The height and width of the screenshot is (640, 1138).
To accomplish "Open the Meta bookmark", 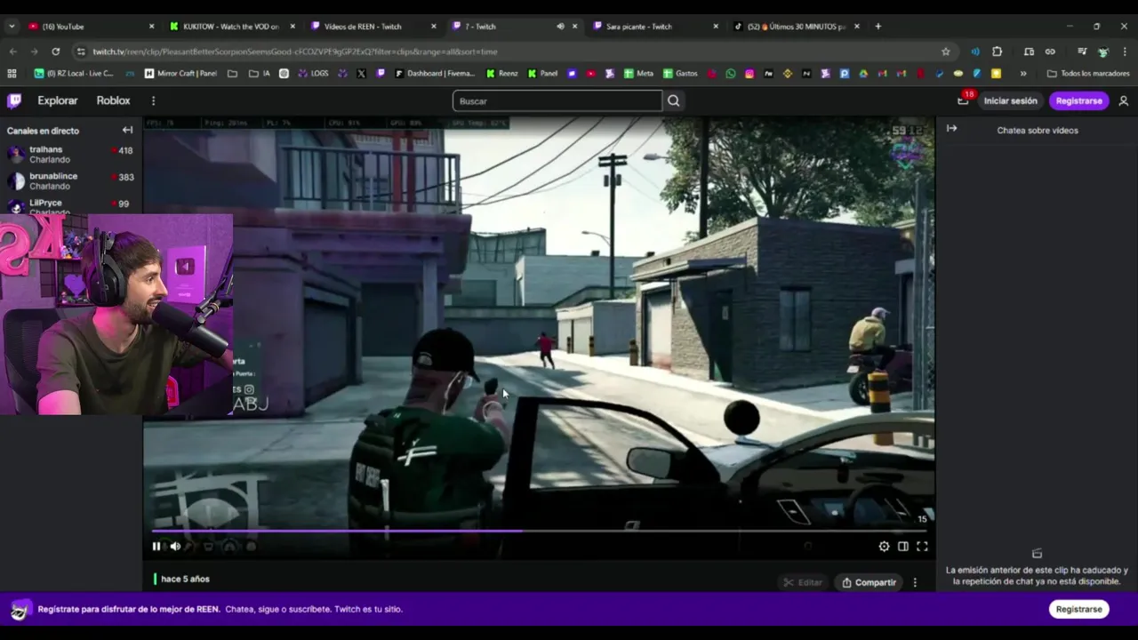I will 638,74.
